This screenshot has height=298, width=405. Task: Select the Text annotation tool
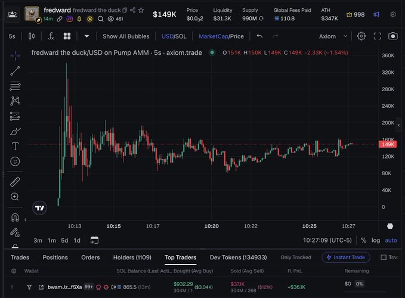click(16, 146)
